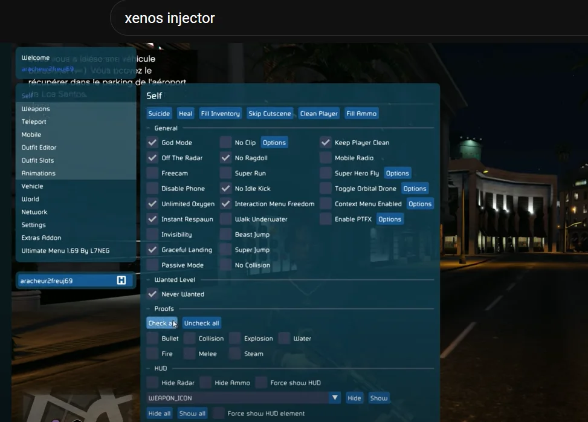The width and height of the screenshot is (588, 422).
Task: Open the WEAPON_ICON dropdown arrow
Action: 335,398
